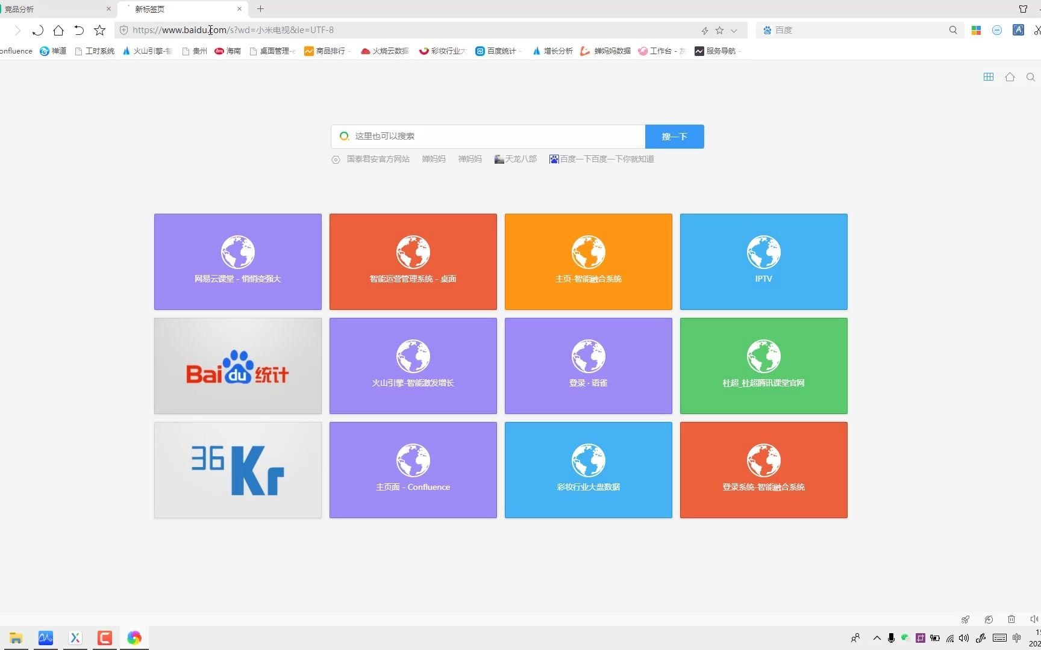Open the 火山引擎 bookmark

(x=147, y=51)
